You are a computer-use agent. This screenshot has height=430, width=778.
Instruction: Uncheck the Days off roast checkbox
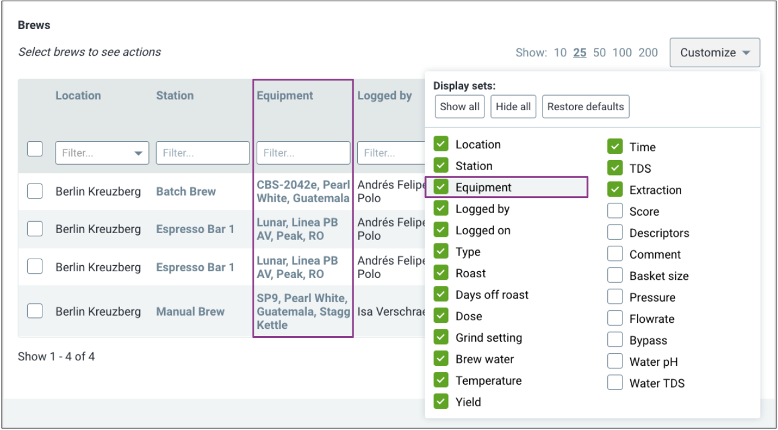[x=441, y=295]
